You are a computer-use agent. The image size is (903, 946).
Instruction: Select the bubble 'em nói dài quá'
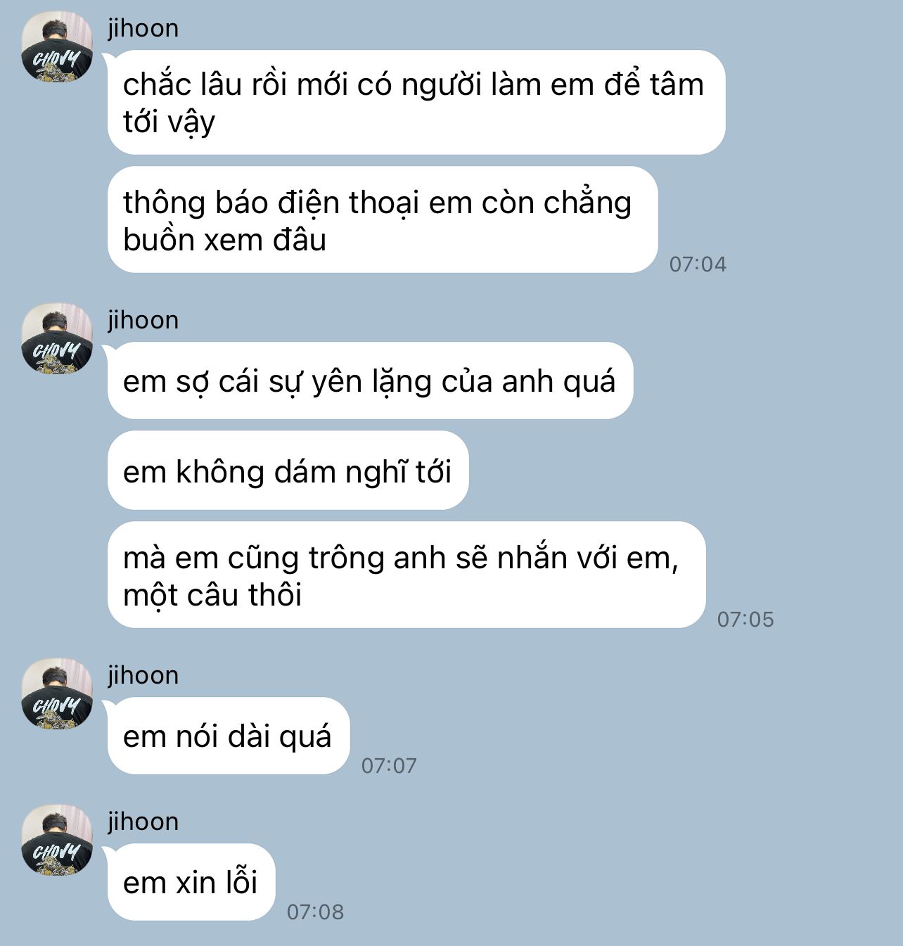click(x=229, y=736)
